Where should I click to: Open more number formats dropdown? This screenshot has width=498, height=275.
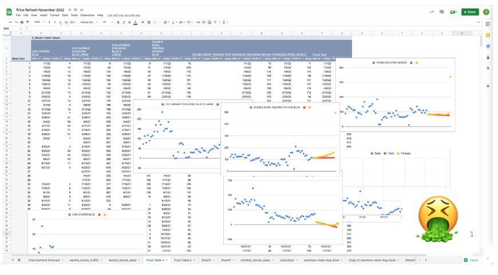pos(73,22)
